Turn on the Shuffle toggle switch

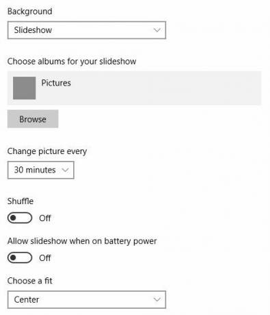click(20, 218)
